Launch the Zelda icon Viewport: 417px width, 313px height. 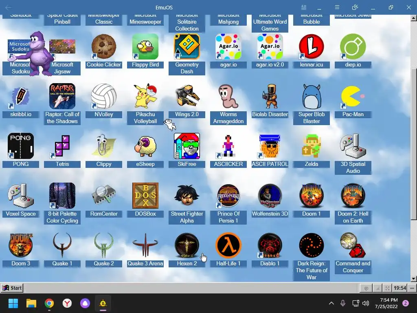[311, 146]
